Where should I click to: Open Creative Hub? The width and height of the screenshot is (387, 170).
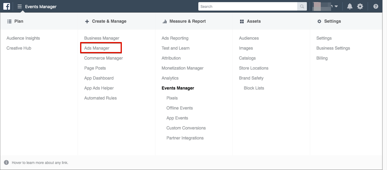coord(19,48)
